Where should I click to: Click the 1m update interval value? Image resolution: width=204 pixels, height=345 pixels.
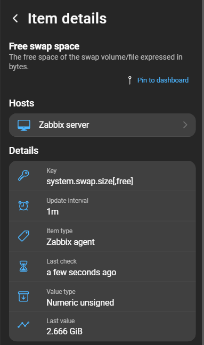tap(53, 212)
